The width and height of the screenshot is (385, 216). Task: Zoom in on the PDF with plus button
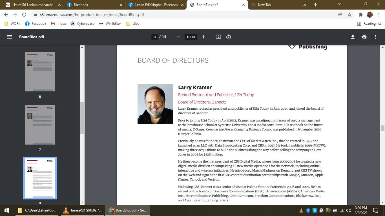(x=203, y=37)
